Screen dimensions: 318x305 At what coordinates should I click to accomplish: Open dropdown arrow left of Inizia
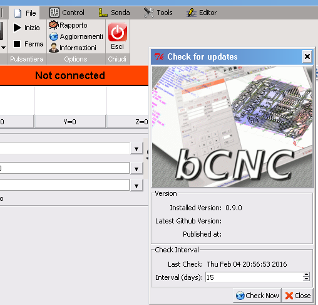click(x=4, y=48)
